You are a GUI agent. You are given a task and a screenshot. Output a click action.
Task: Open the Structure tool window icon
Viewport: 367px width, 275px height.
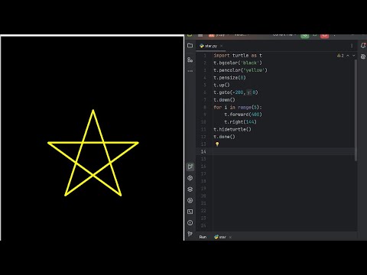[190, 60]
